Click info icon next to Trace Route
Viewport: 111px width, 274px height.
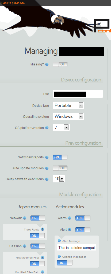pyautogui.click(x=42, y=229)
